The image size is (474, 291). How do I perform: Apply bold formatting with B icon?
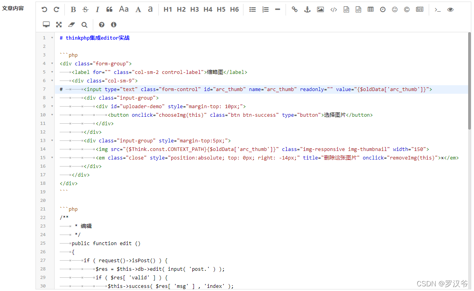(73, 9)
